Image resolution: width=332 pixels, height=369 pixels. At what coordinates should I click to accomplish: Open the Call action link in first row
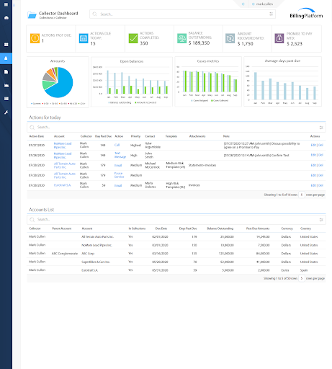(x=117, y=145)
